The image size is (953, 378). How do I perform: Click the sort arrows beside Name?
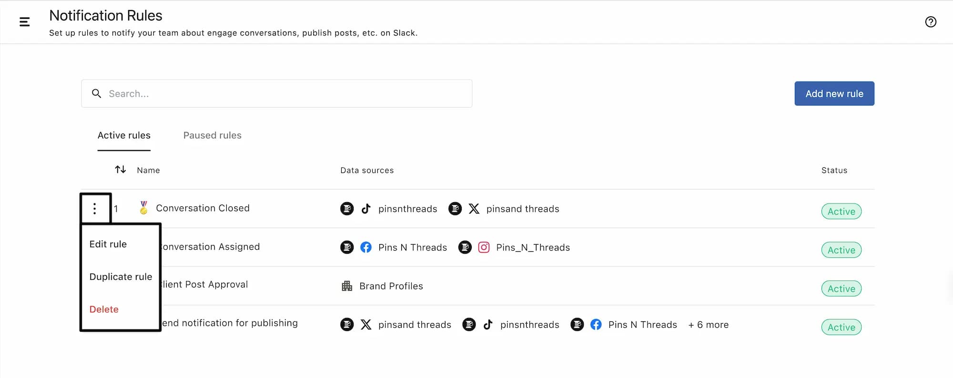[121, 170]
